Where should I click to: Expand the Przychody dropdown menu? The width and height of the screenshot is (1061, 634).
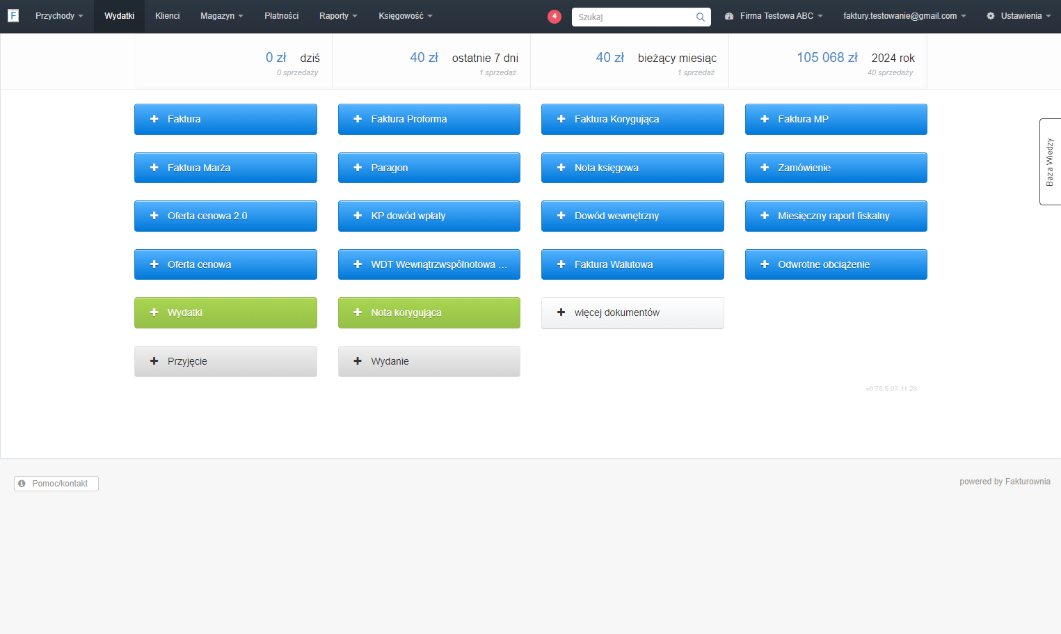59,16
